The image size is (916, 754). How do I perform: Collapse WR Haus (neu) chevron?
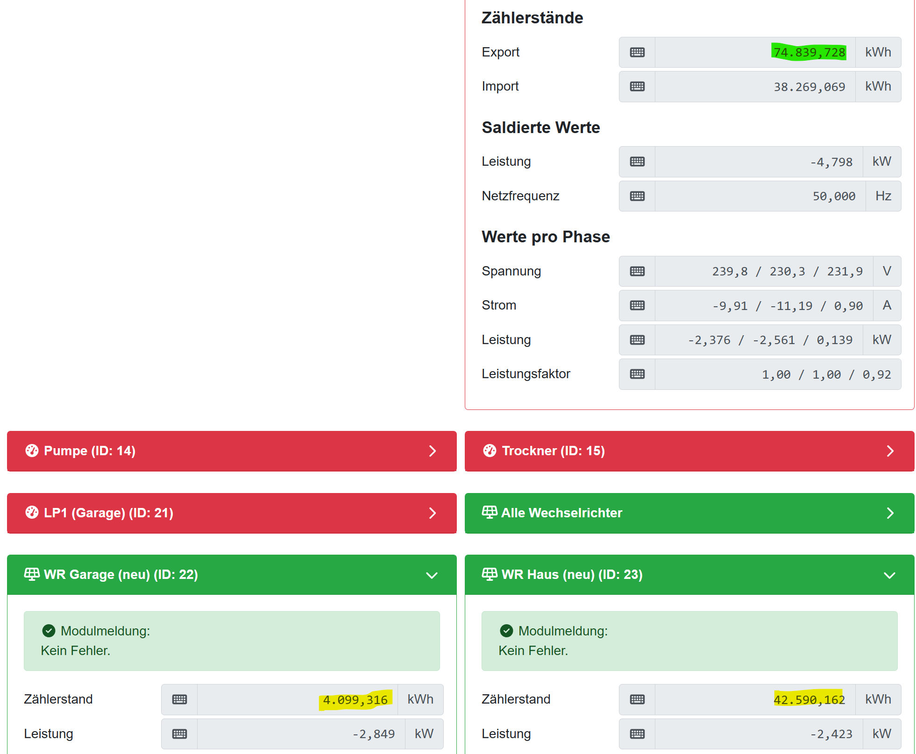889,575
